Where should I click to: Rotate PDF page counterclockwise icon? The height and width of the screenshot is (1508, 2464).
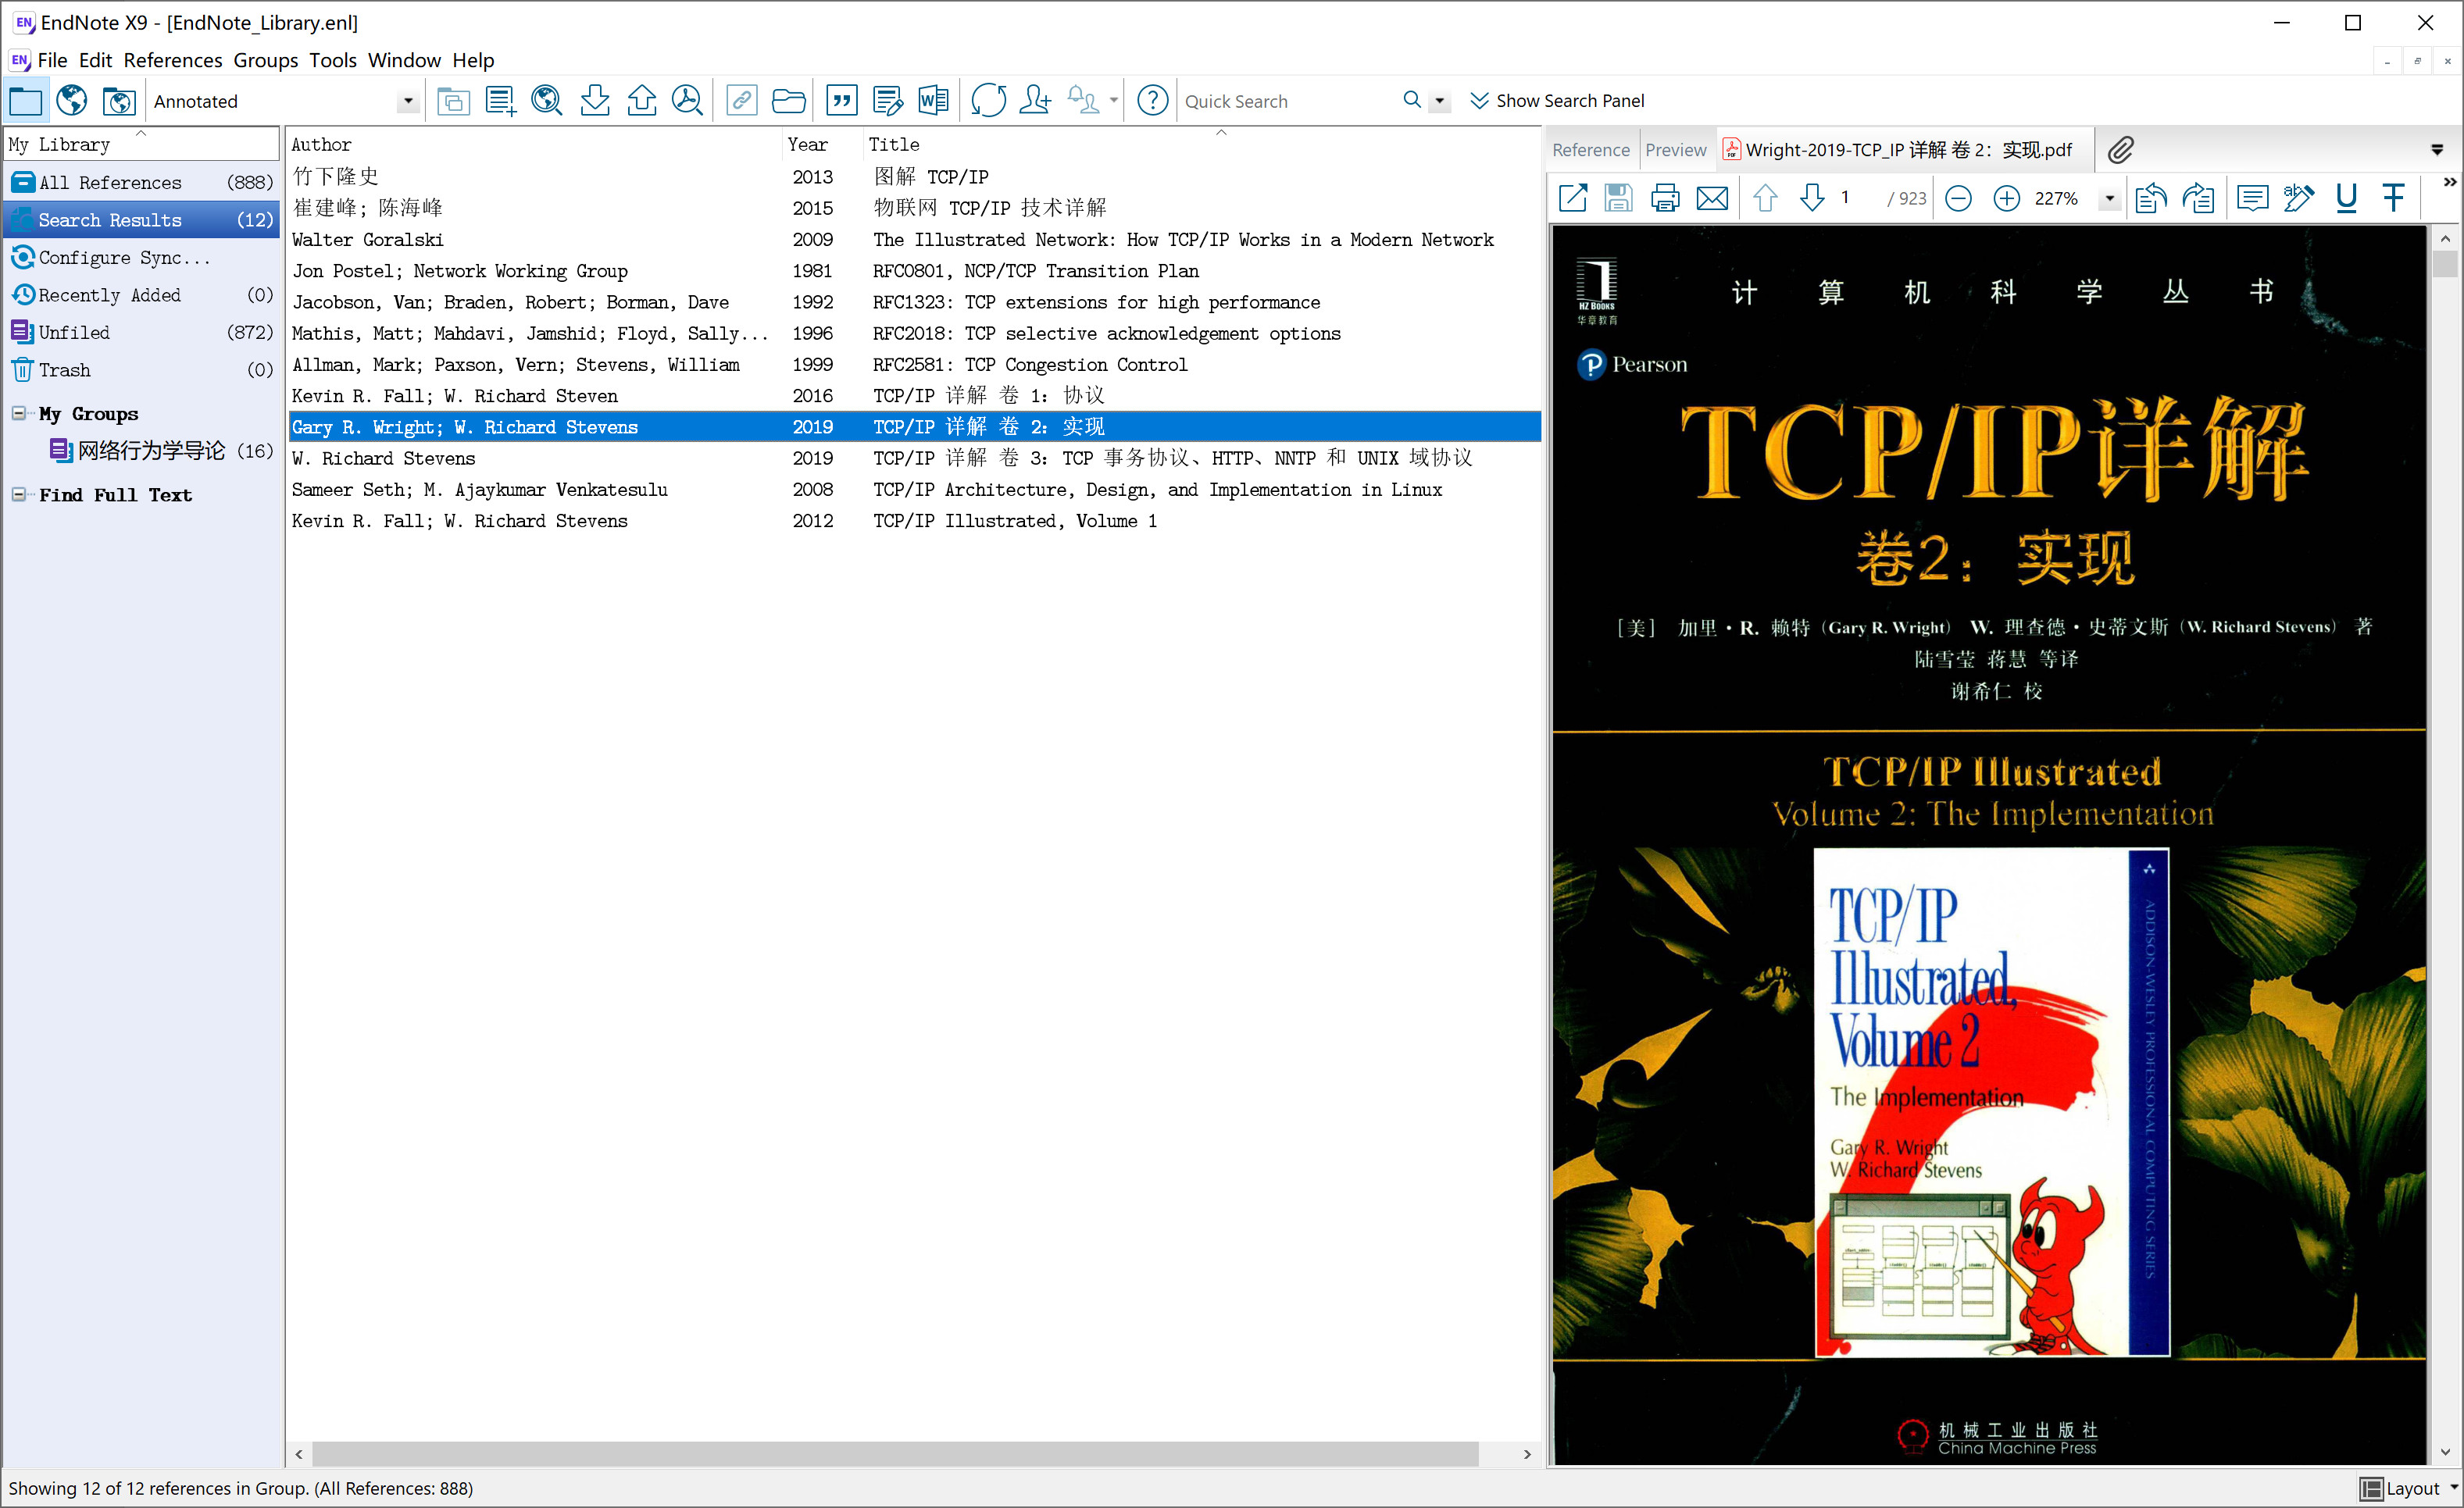[2151, 198]
